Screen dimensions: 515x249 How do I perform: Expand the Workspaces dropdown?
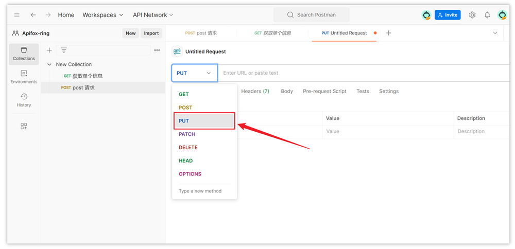[103, 15]
